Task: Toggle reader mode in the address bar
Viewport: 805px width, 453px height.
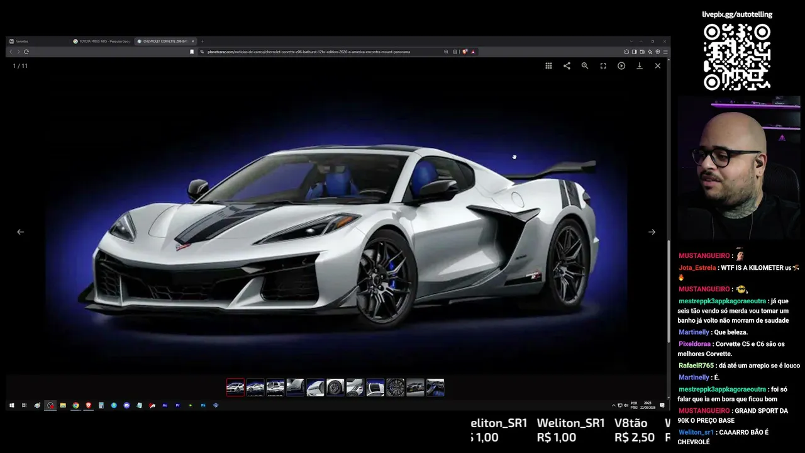Action: point(455,52)
